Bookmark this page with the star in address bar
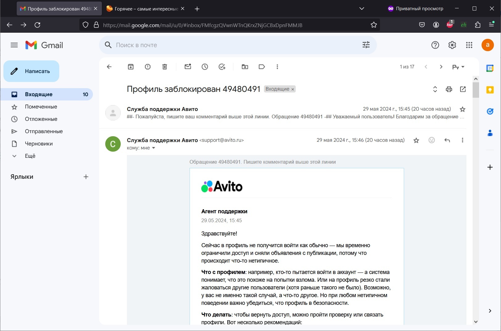The image size is (501, 331). pos(374,25)
